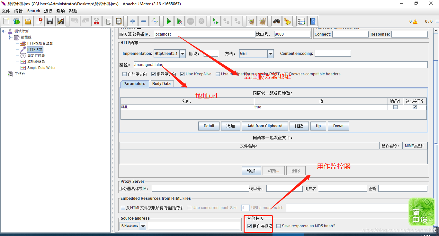439x236 pixels.
Task: Click the Down button
Action: tap(338, 126)
